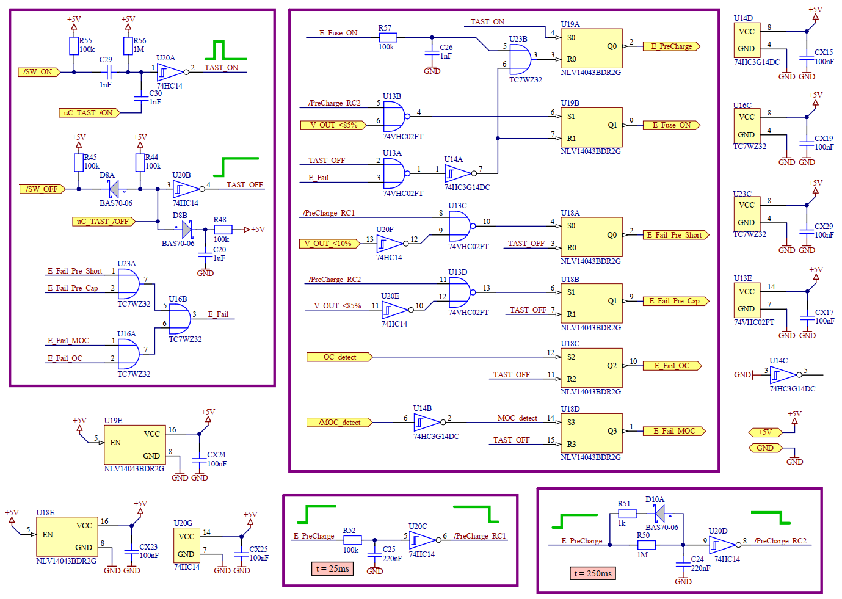
Task: Select the t = 250ms note box
Action: tap(592, 573)
